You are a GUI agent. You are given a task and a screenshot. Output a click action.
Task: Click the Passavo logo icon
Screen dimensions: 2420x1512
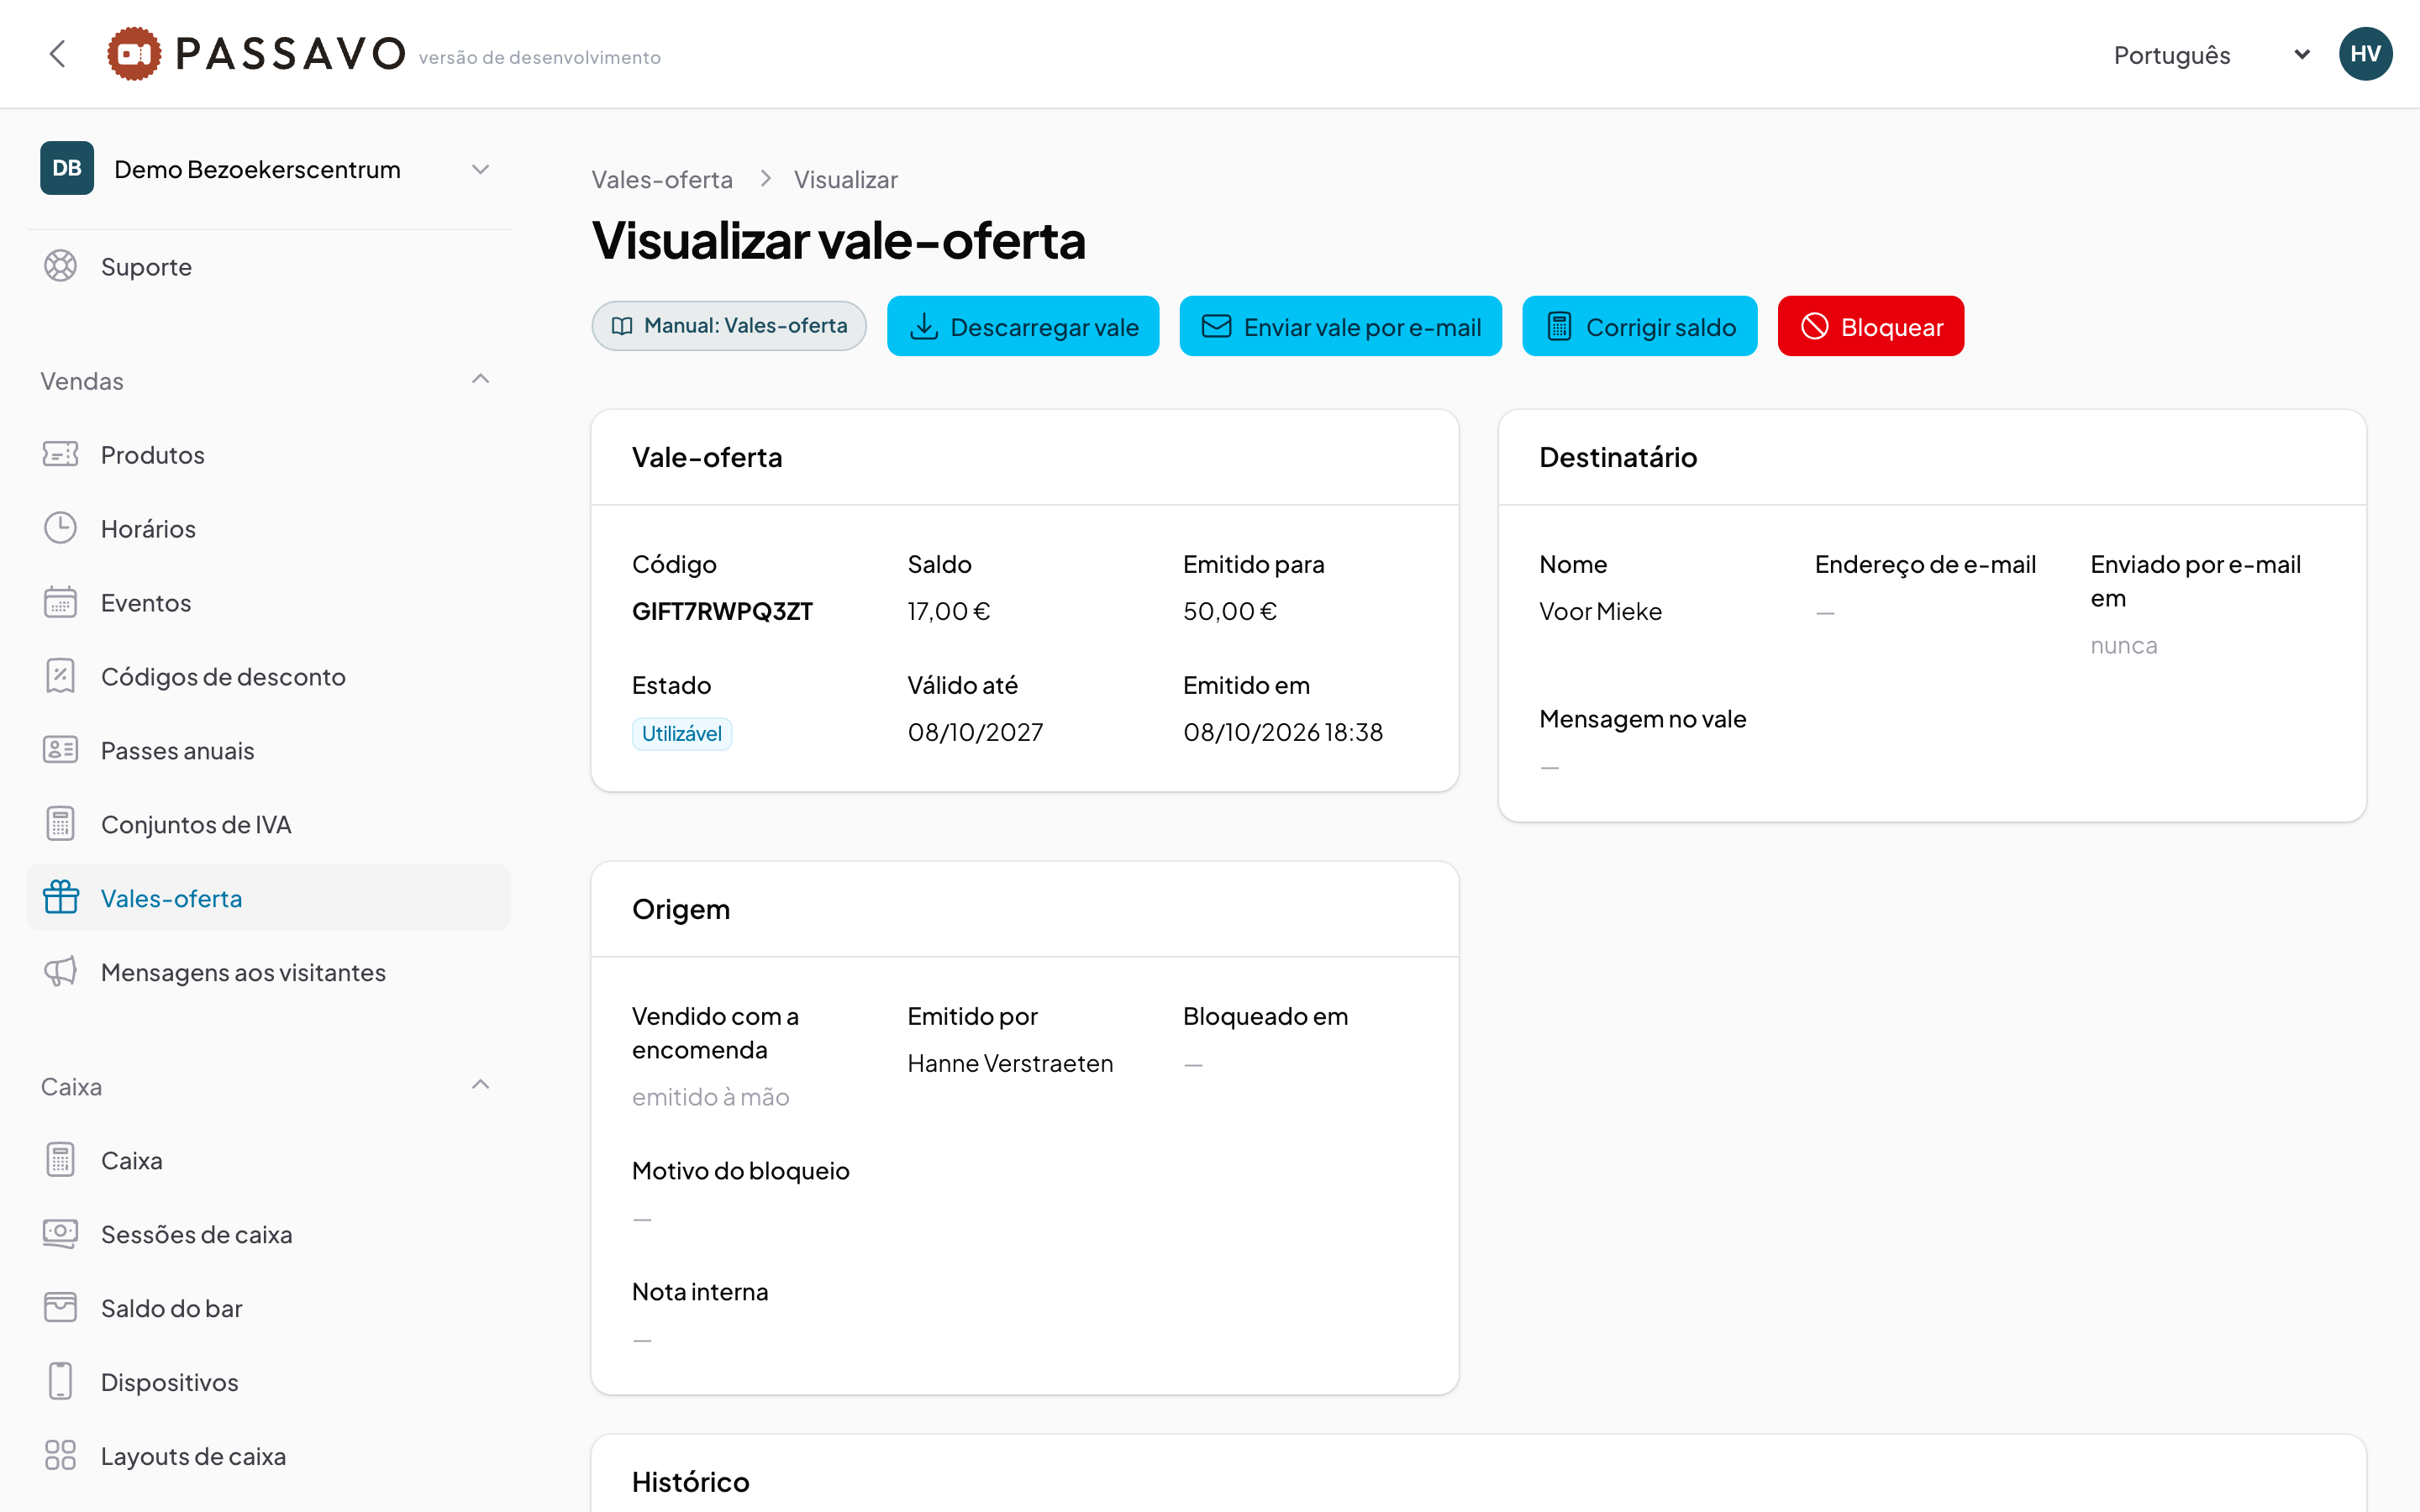[134, 54]
